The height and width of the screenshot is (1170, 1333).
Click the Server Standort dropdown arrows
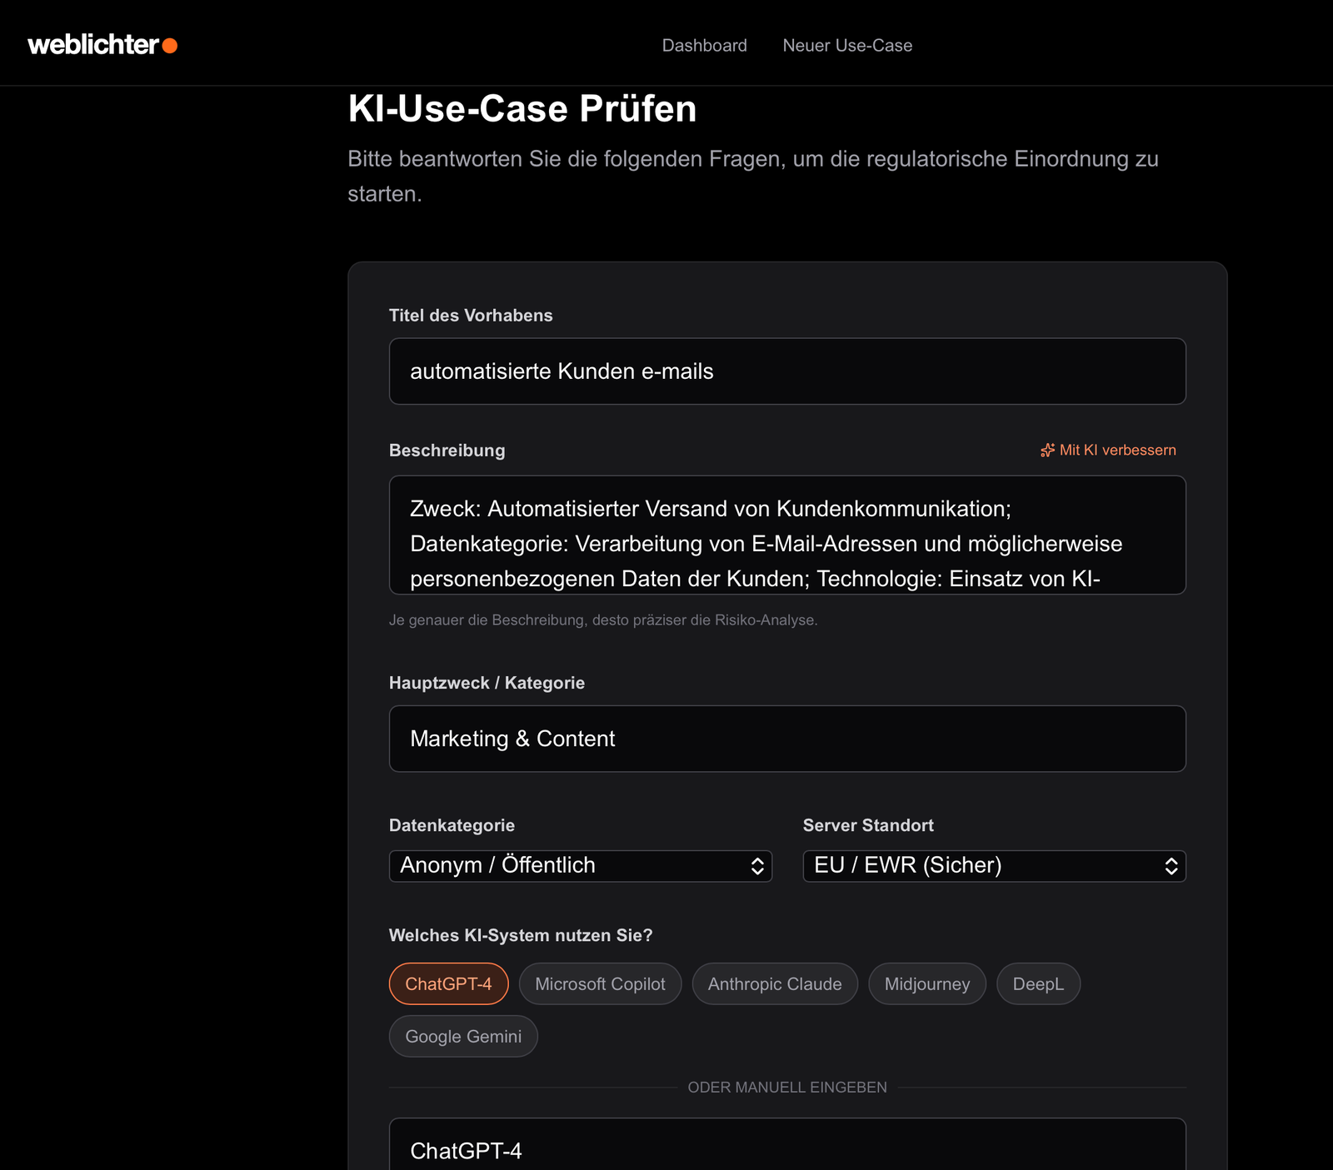[1171, 866]
